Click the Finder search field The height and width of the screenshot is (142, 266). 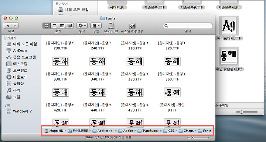tap(188, 26)
